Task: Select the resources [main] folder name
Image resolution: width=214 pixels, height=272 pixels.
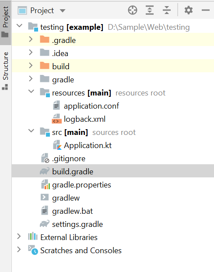Action: click(81, 93)
